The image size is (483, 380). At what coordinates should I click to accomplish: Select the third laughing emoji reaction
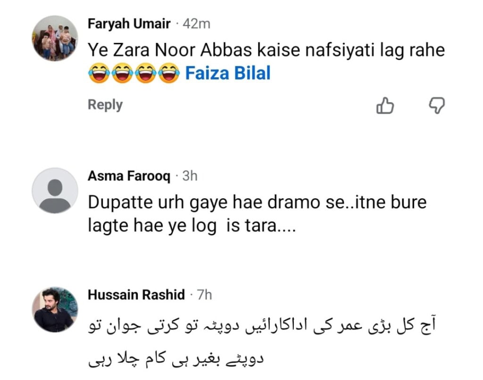coord(144,73)
